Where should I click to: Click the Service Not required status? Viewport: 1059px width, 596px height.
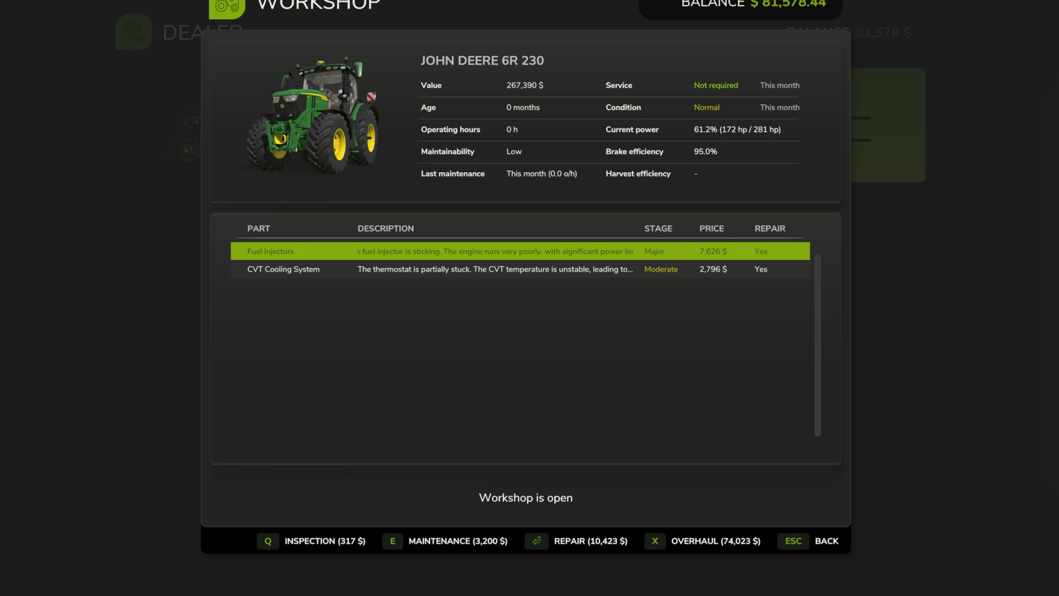click(715, 85)
